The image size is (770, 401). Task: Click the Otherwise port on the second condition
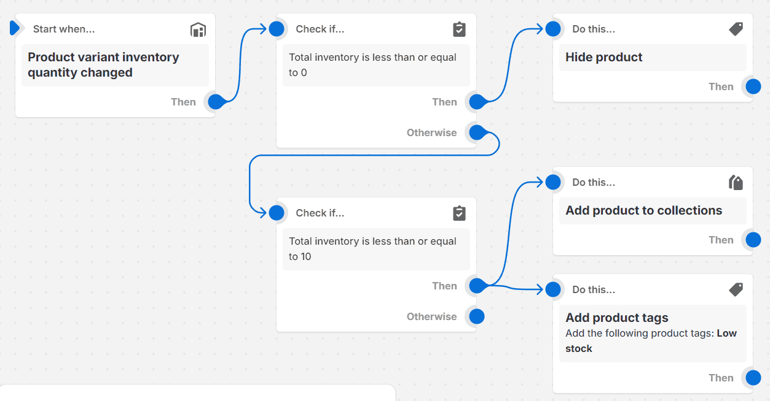tap(476, 316)
